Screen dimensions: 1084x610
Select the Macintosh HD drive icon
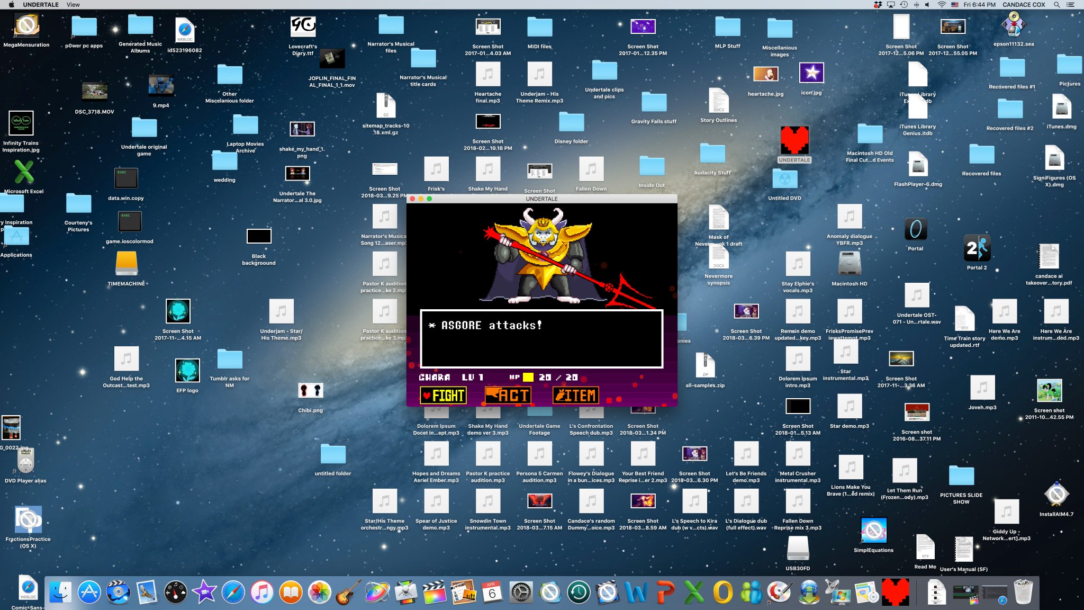(x=849, y=263)
